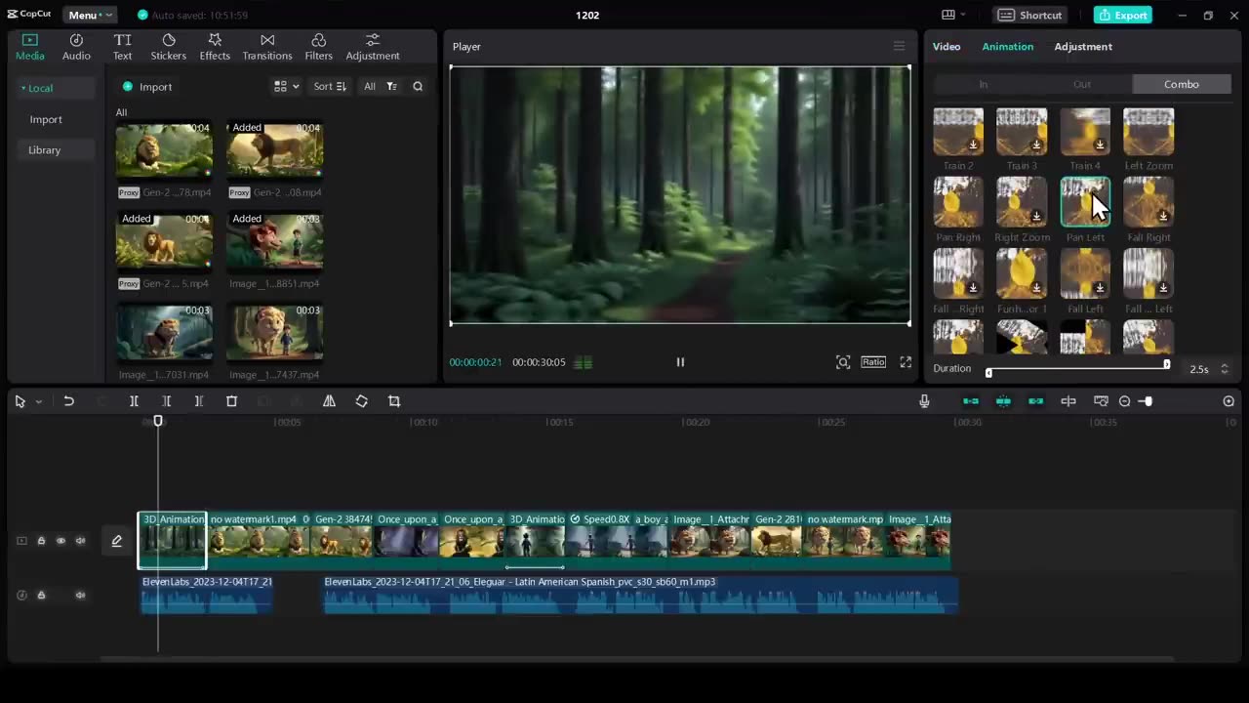Click the rotate icon in timeline toolbar
The height and width of the screenshot is (703, 1249).
(361, 401)
